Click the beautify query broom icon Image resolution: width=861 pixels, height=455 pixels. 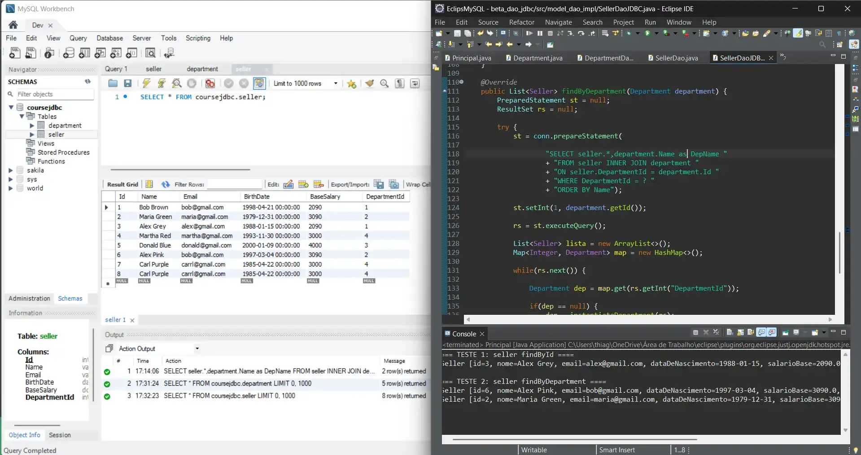click(x=369, y=83)
